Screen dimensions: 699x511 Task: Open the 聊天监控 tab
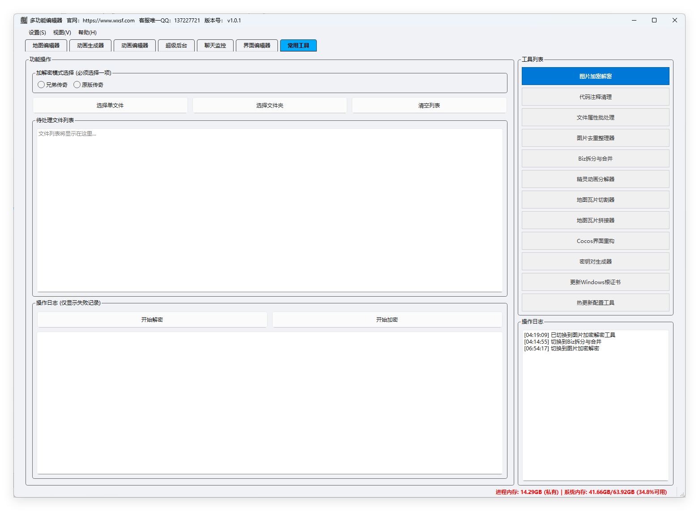(215, 46)
